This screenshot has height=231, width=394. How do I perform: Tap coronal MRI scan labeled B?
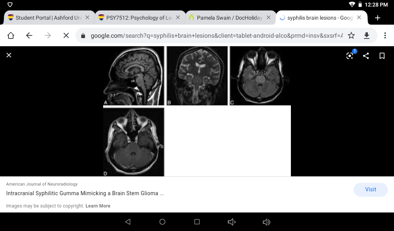pyautogui.click(x=197, y=76)
